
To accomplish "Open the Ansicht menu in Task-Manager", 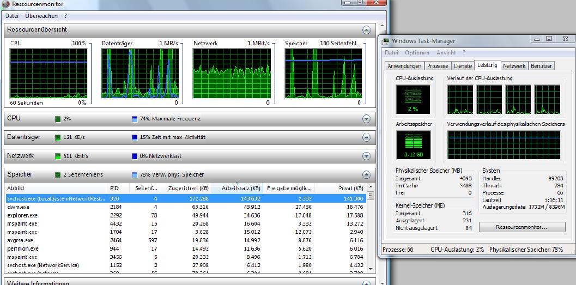I will (446, 52).
